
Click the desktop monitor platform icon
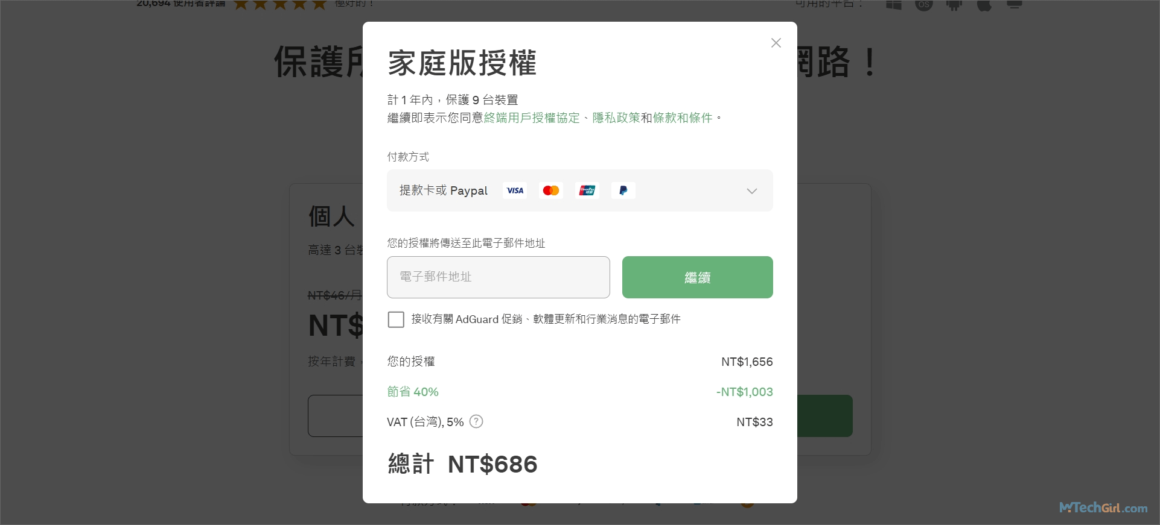[x=1015, y=4]
